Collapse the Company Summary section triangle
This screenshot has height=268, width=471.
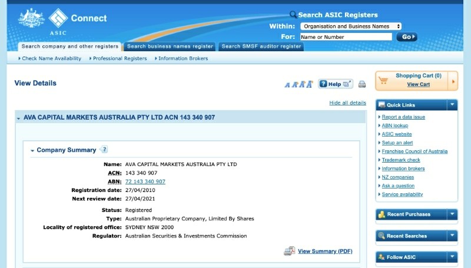[32, 151]
